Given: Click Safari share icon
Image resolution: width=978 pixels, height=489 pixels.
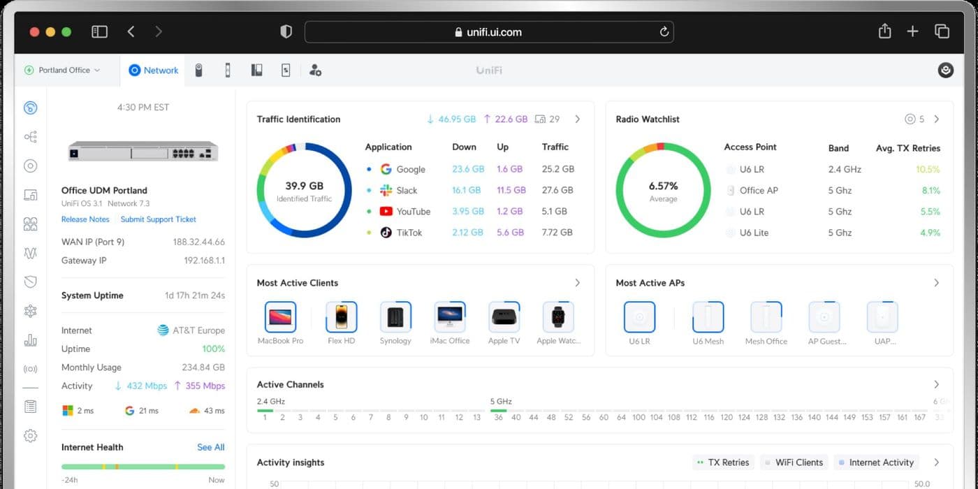Looking at the screenshot, I should (884, 31).
